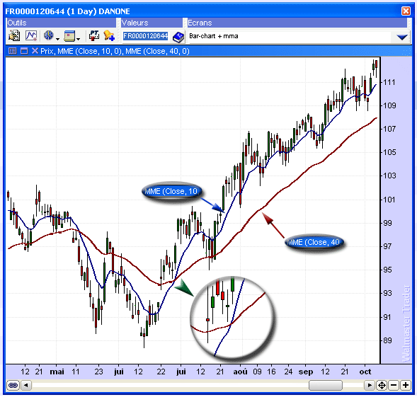Click the calendar period icon
Screen dimensions: 417x397
[x=69, y=36]
